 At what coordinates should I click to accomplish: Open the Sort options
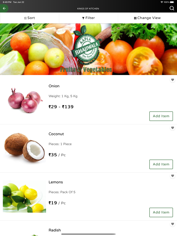tap(30, 18)
